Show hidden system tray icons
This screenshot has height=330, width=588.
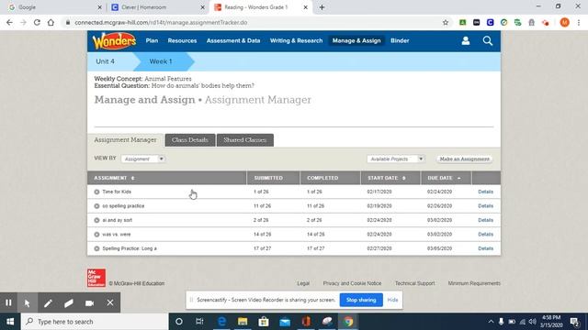tap(491, 322)
